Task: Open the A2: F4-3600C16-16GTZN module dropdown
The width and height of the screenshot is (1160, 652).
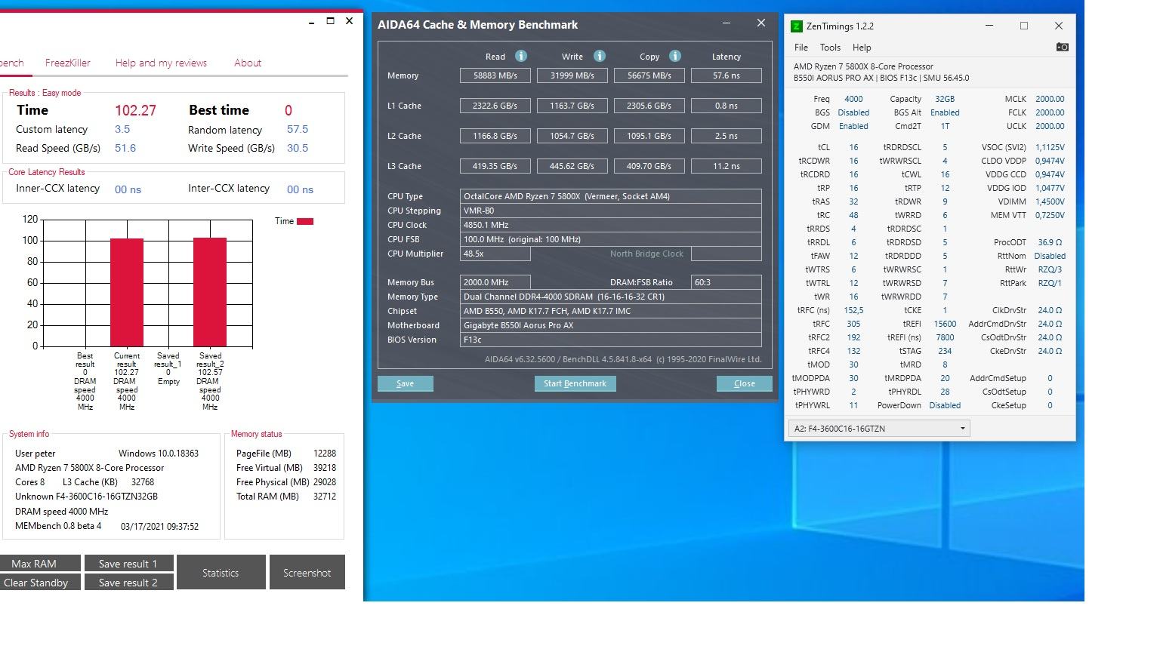Action: 879,429
